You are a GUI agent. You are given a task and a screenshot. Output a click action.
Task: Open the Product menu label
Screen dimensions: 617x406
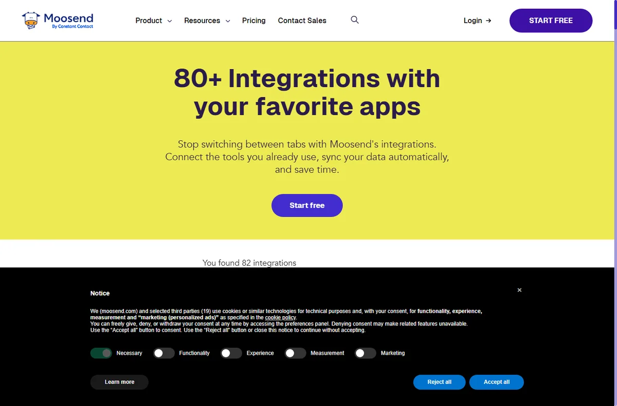(149, 21)
